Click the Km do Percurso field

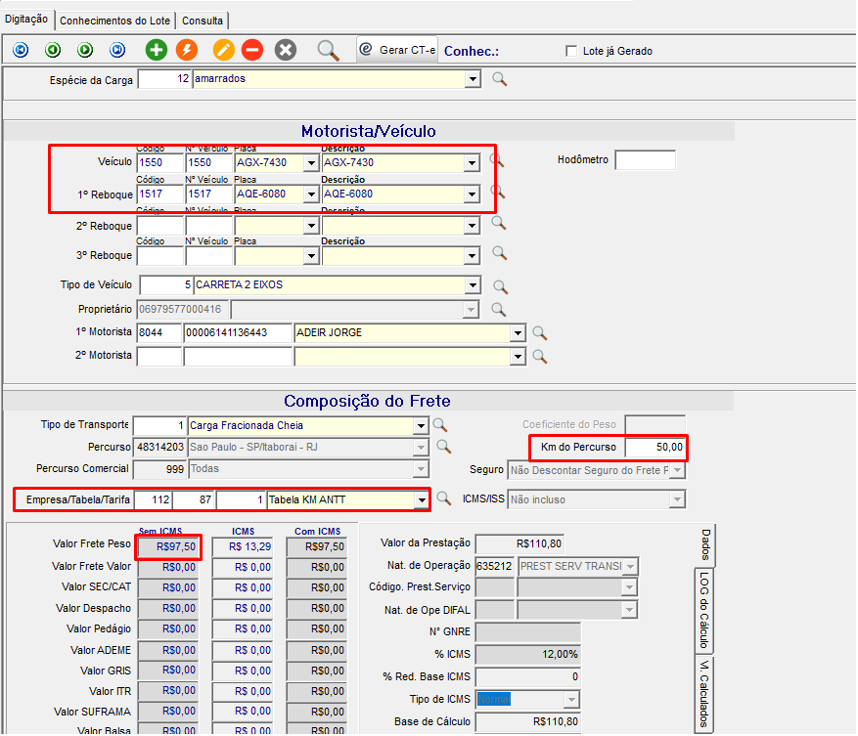(655, 448)
